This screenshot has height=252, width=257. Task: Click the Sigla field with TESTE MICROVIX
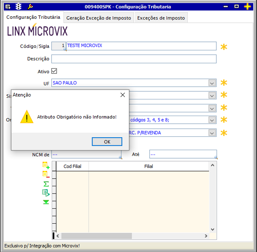(141, 46)
